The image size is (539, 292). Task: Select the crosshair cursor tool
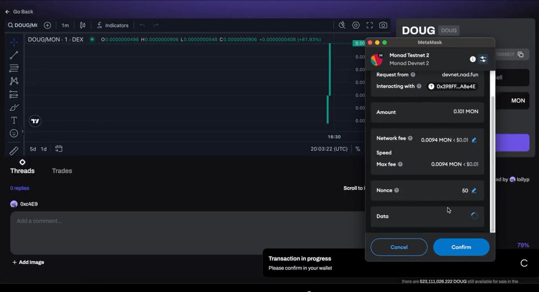(14, 42)
